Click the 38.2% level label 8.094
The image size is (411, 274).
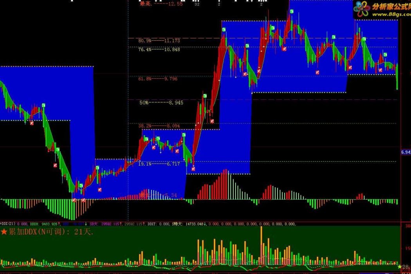pyautogui.click(x=159, y=126)
